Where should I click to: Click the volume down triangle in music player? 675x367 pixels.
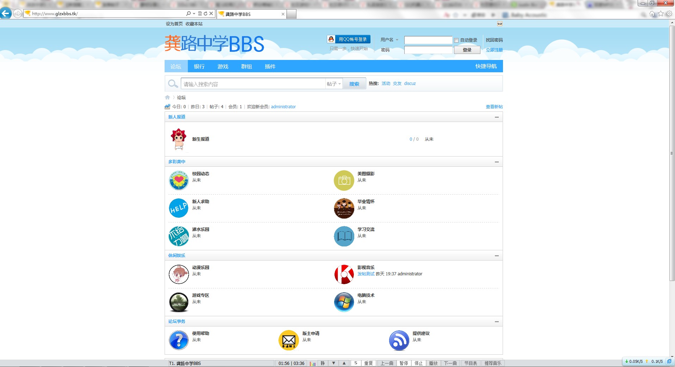coord(333,363)
